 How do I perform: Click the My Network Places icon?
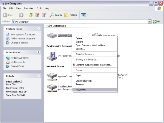(8, 58)
